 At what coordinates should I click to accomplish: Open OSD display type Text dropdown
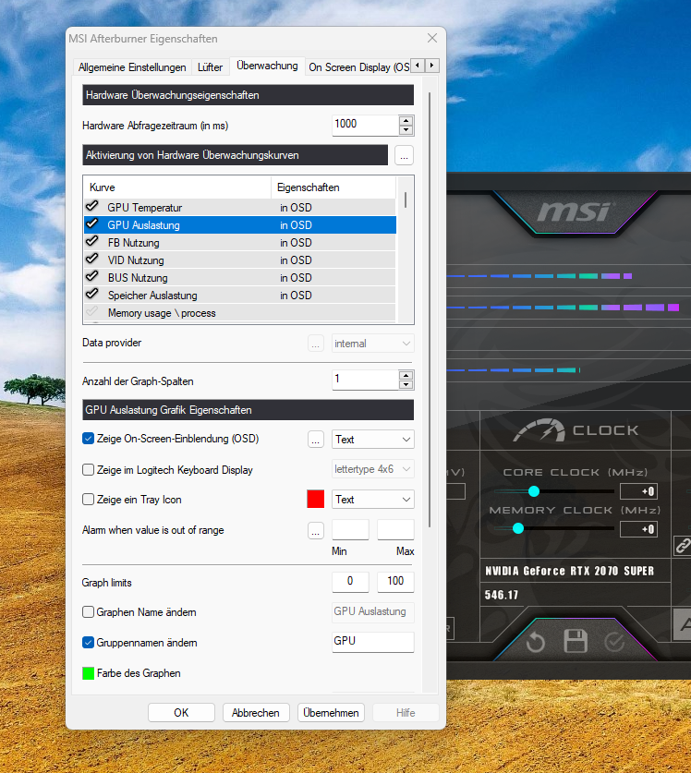[373, 440]
